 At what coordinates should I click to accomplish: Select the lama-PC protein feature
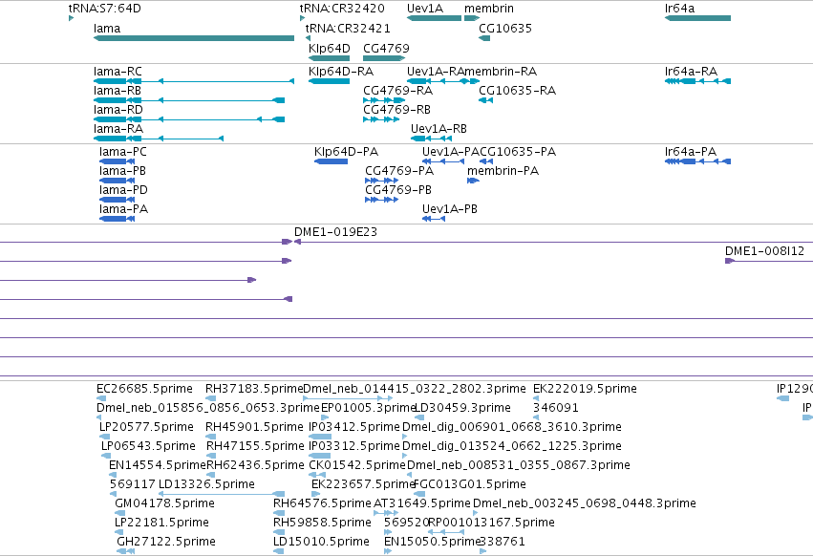[118, 161]
